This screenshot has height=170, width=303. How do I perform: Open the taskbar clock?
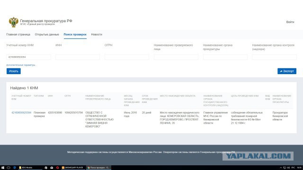point(299,168)
